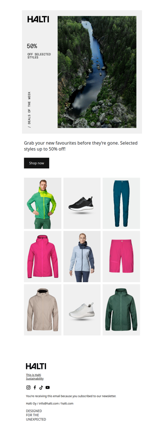Select the green jacket on male model
The image size is (164, 436).
pos(43,203)
